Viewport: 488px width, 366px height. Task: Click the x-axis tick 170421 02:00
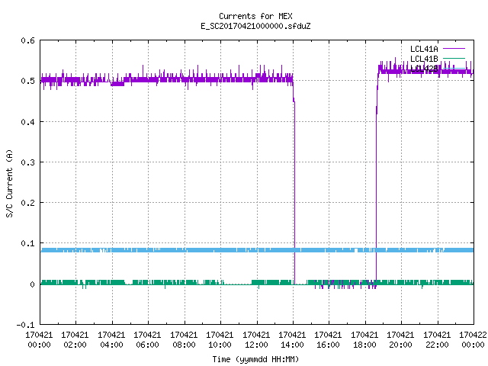point(75,340)
